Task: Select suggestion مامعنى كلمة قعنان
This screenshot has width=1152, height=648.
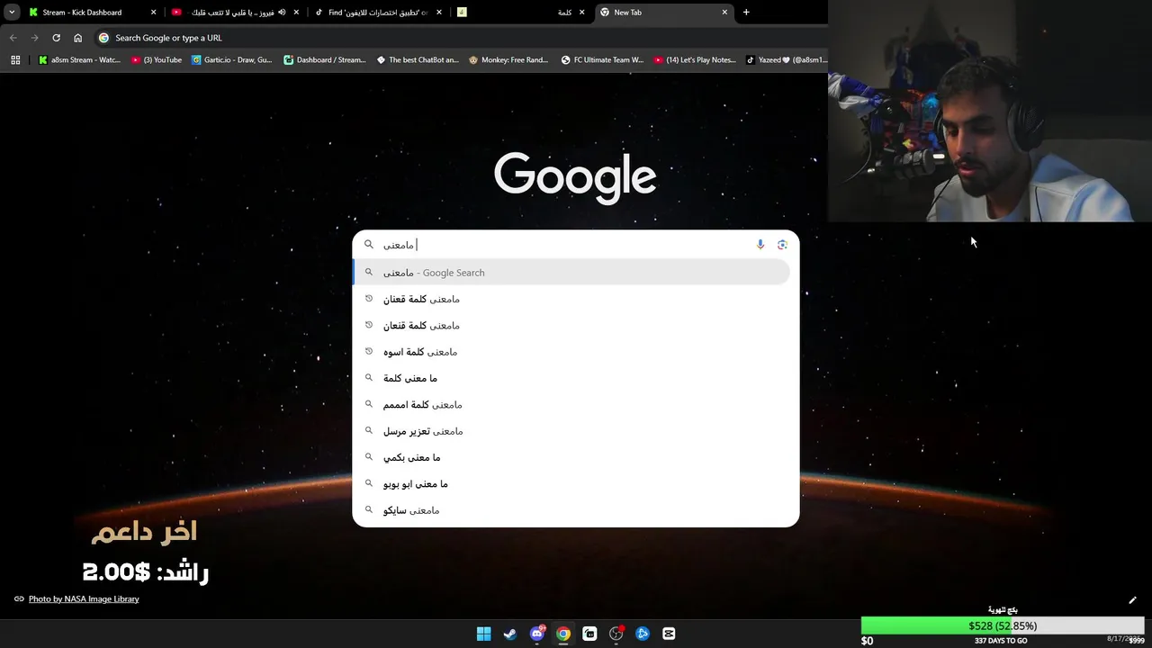Action: click(x=571, y=299)
